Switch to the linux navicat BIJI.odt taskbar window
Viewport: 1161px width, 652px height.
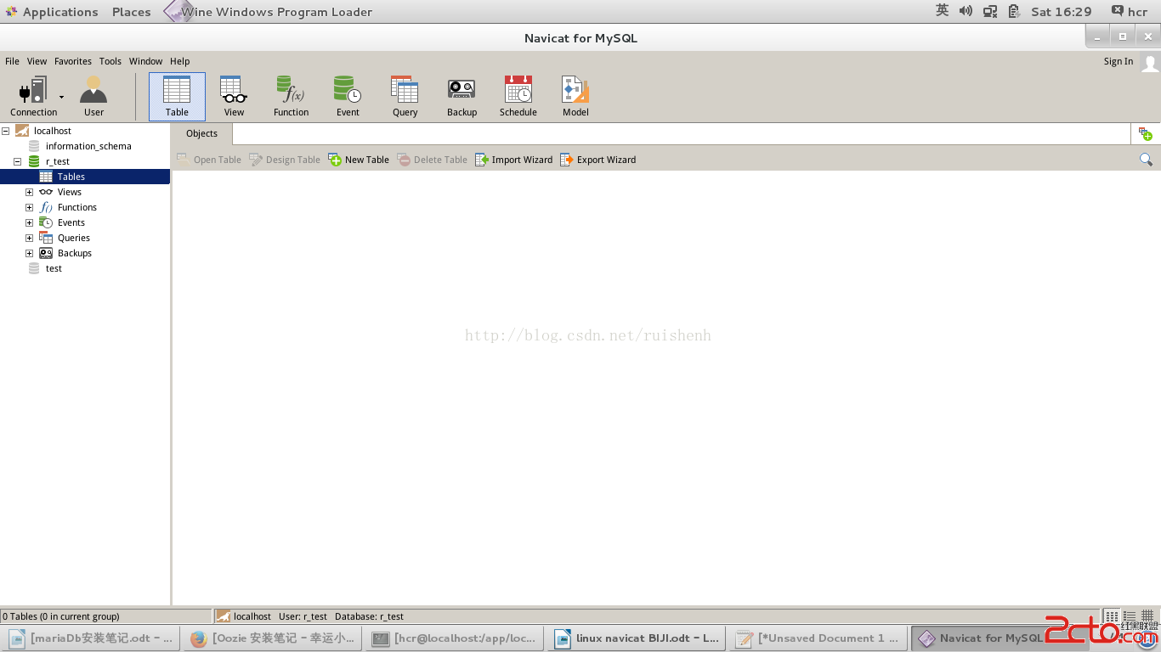tap(637, 638)
